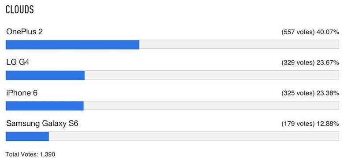The height and width of the screenshot is (164, 344).
Task: Click the LG G4 blue progress bar
Action: point(45,75)
